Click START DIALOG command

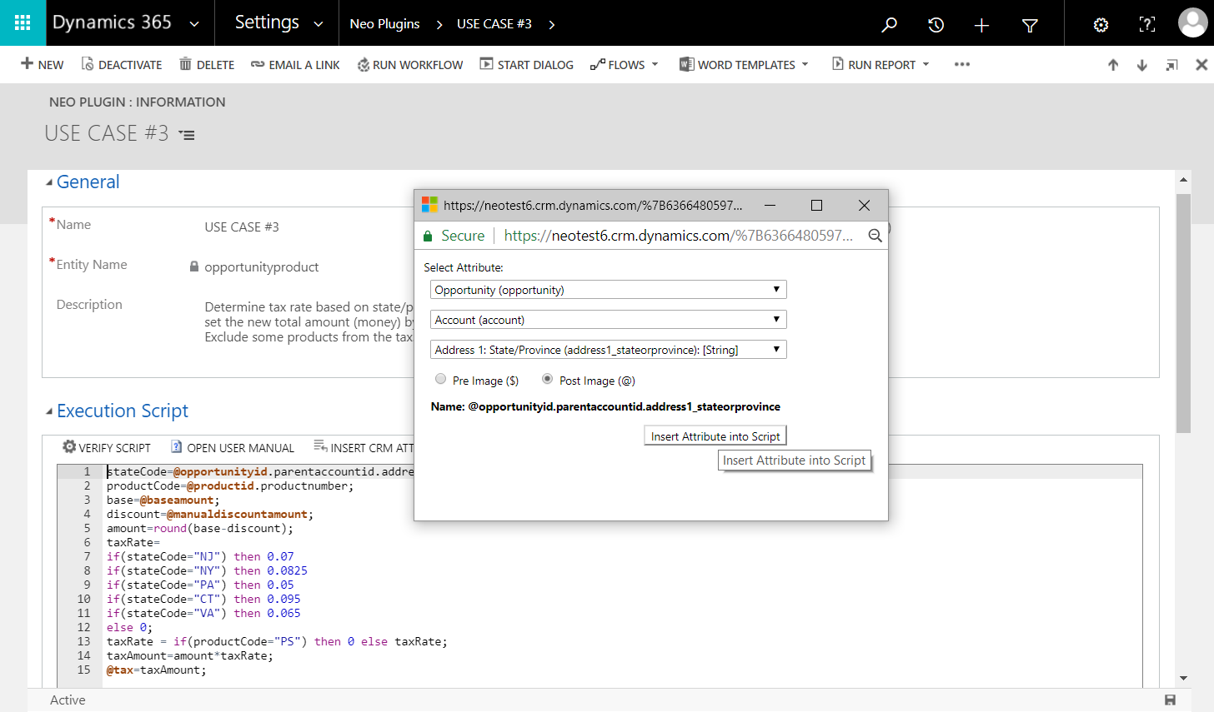tap(526, 65)
